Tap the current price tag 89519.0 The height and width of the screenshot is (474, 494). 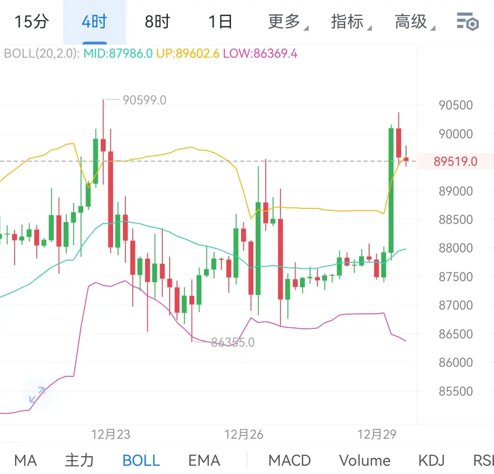(x=456, y=162)
